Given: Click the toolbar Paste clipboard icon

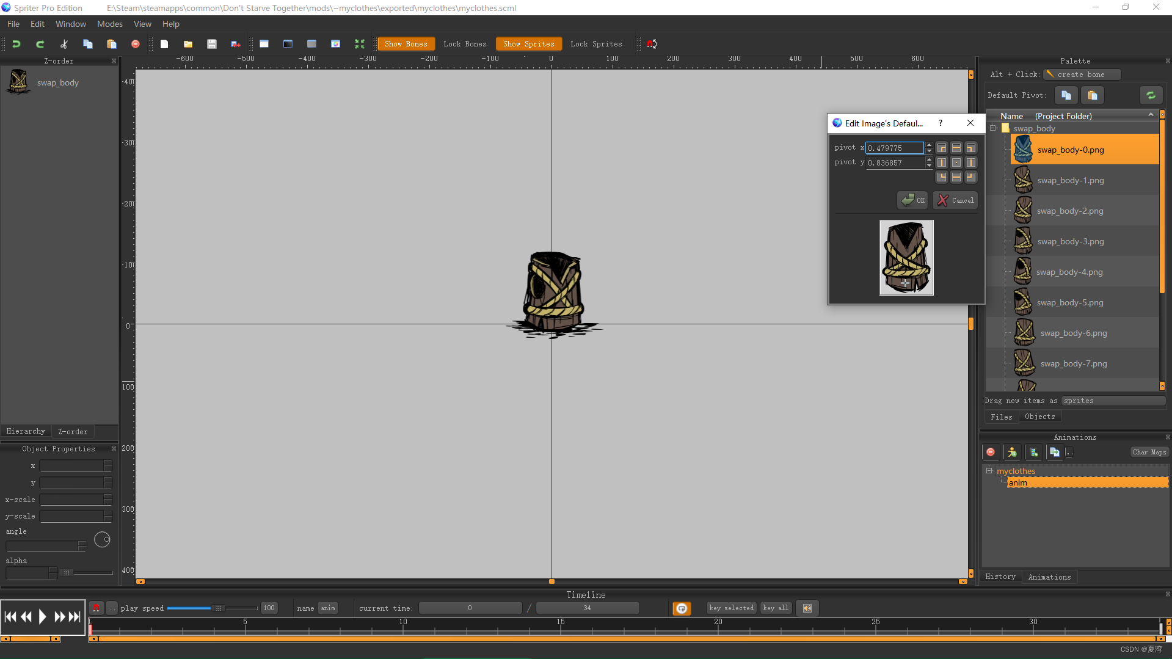Looking at the screenshot, I should [x=112, y=44].
